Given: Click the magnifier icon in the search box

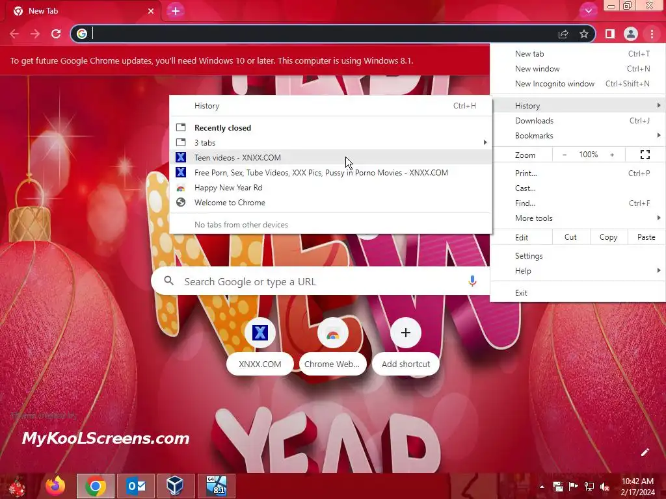Looking at the screenshot, I should point(168,281).
